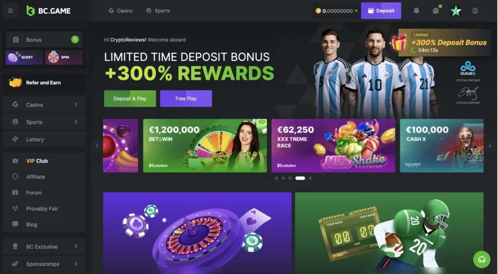Select the first carousel pagination dot

pos(276,178)
